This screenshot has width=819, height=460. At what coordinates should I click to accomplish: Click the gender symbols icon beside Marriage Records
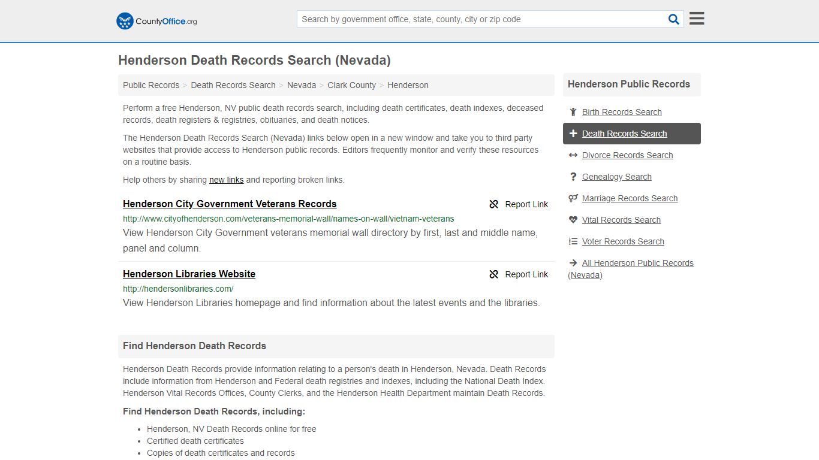(573, 198)
